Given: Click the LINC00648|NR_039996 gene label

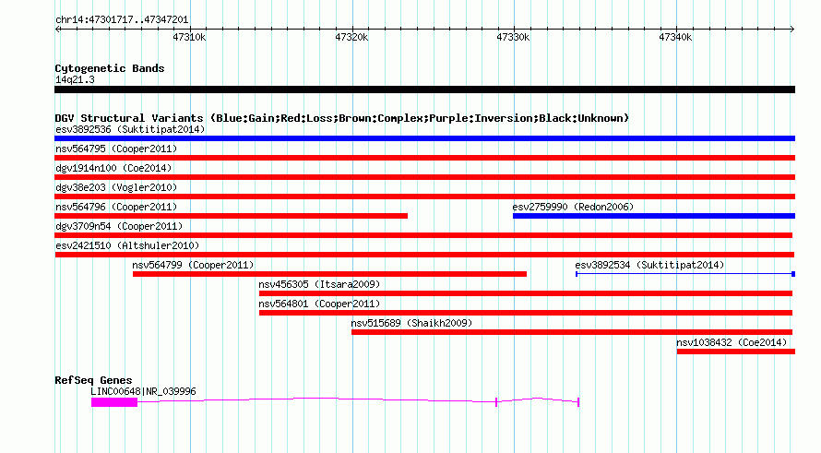Looking at the screenshot, I should (x=144, y=391).
